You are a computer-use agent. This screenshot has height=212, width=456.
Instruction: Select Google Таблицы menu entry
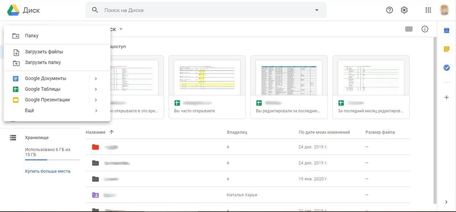click(42, 89)
